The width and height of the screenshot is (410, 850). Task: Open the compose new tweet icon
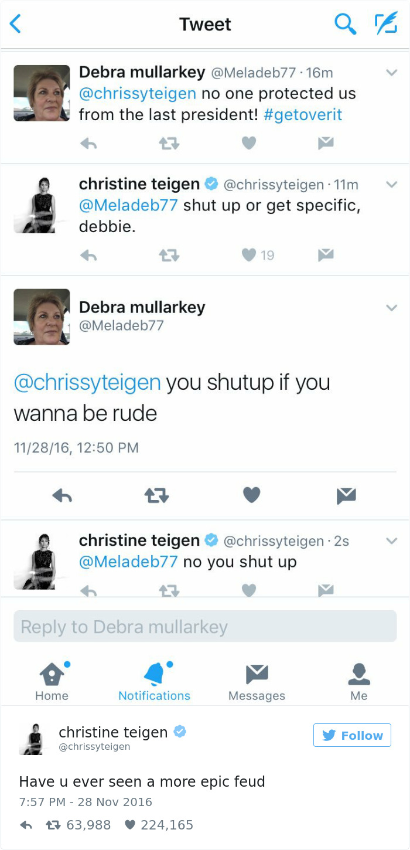386,24
